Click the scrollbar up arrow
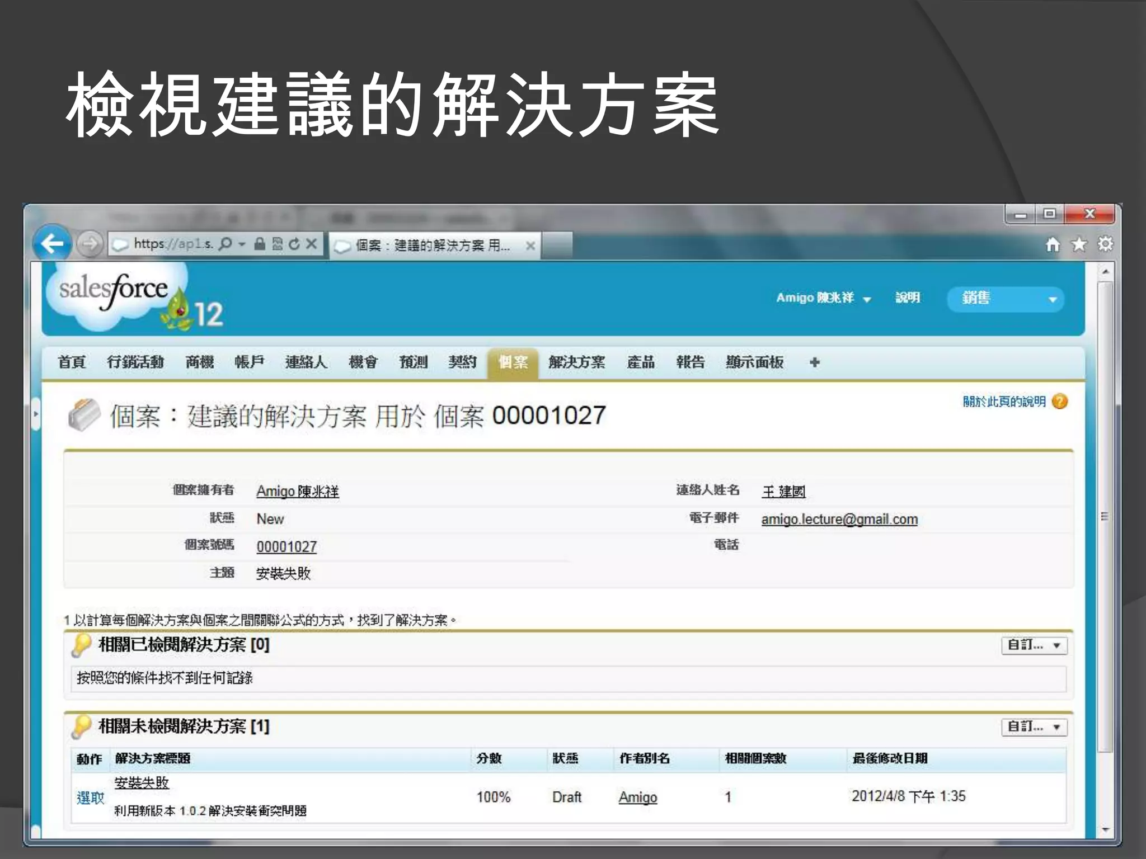This screenshot has width=1146, height=859. (x=1105, y=272)
